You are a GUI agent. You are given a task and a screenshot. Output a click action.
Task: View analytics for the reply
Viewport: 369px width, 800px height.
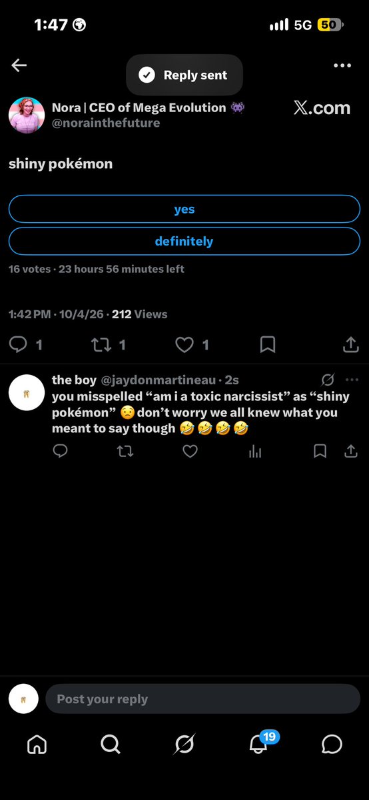tap(255, 451)
